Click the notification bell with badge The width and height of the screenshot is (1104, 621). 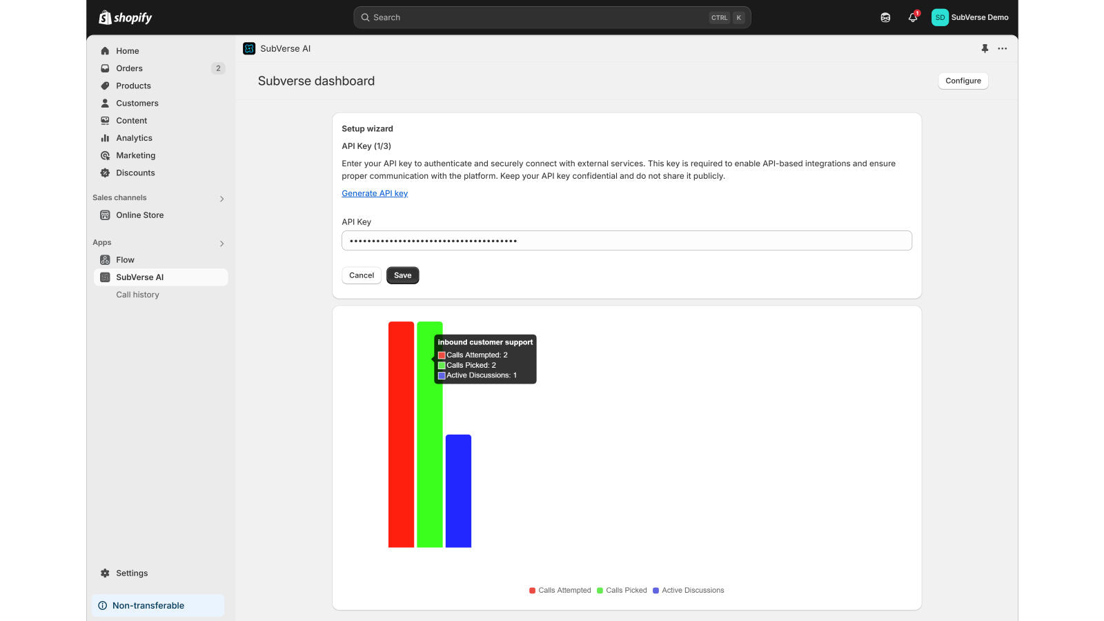[x=912, y=17]
